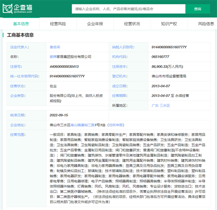Image resolution: width=217 pixels, height=210 pixels.
Task: Open legal representative 谢岳荣 link
Action: [55, 47]
